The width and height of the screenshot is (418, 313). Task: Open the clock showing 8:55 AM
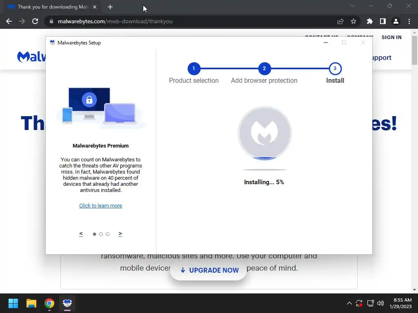[x=400, y=303]
